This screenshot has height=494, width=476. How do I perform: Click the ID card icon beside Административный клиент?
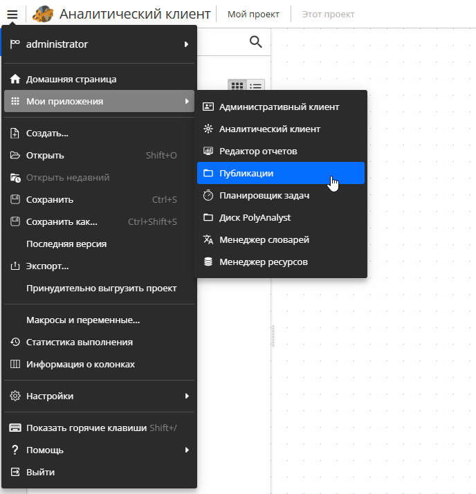coord(208,107)
